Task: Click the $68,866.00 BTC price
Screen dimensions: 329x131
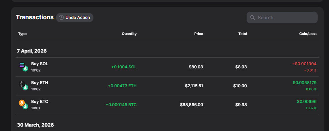Action: click(x=191, y=105)
